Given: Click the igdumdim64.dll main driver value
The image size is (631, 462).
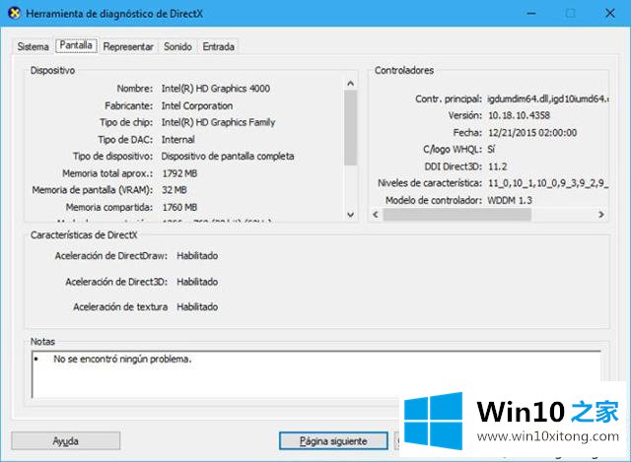Looking at the screenshot, I should tap(548, 99).
